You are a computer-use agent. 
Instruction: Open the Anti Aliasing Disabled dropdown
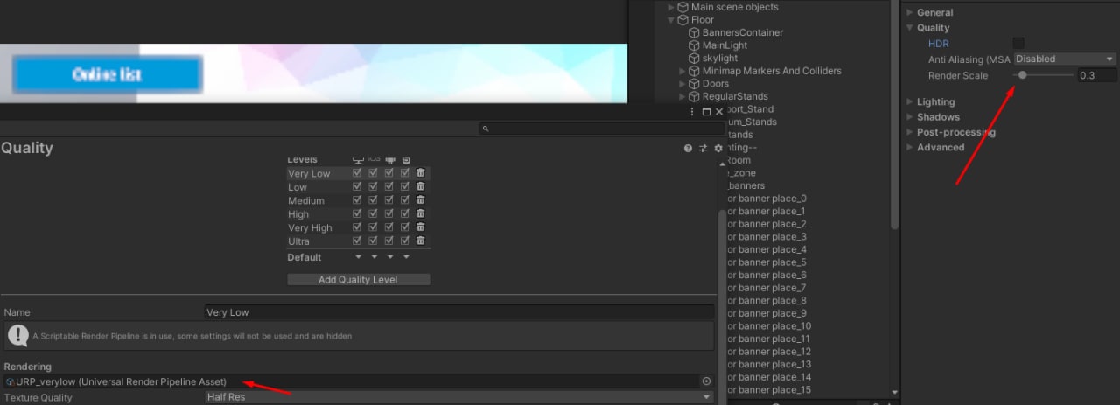(x=1065, y=59)
